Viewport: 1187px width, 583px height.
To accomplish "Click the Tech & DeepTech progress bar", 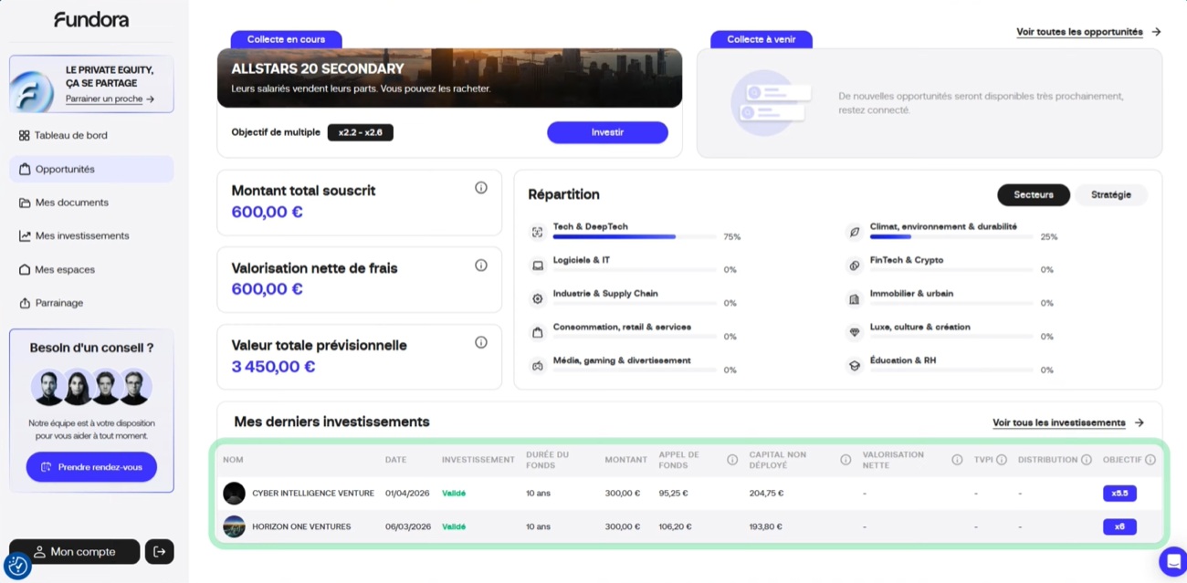I will 635,236.
